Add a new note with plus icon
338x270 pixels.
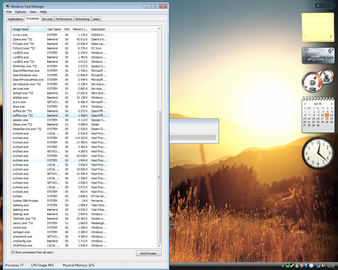[x=331, y=36]
